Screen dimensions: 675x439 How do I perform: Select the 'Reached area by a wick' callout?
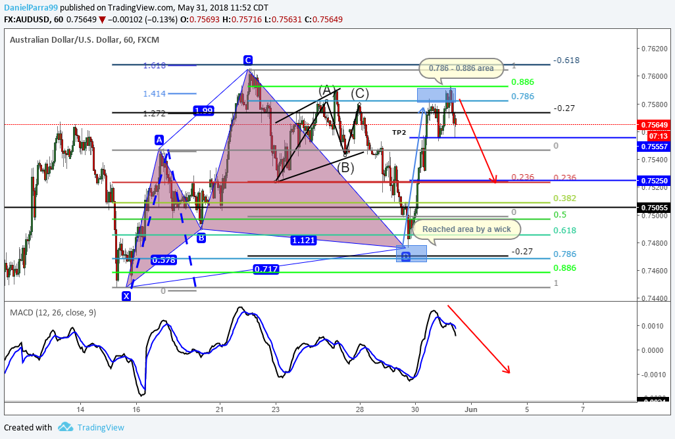466,229
